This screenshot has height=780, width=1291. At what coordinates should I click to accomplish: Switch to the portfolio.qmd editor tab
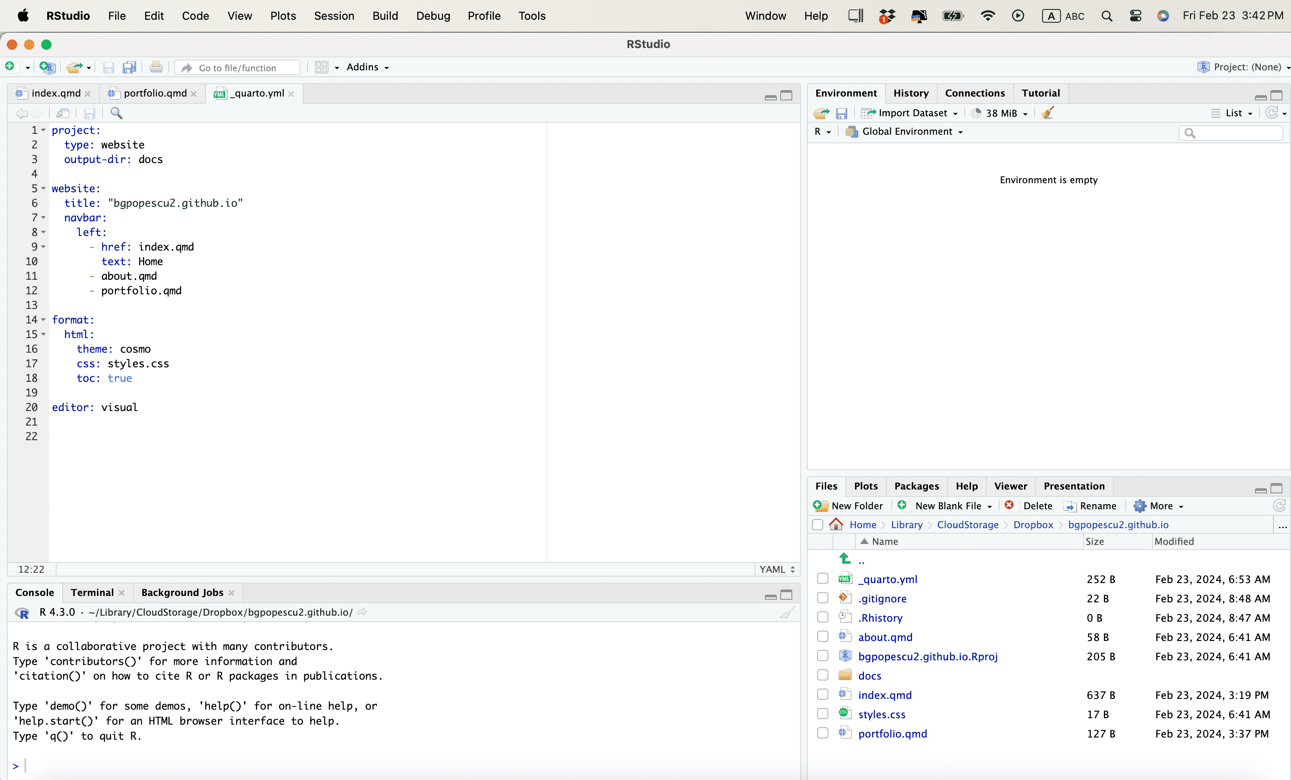pyautogui.click(x=155, y=93)
